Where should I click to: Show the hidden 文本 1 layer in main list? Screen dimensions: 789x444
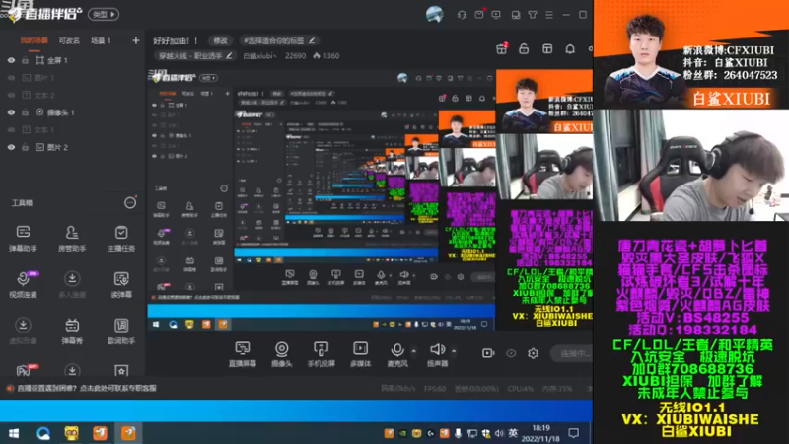coord(11,130)
